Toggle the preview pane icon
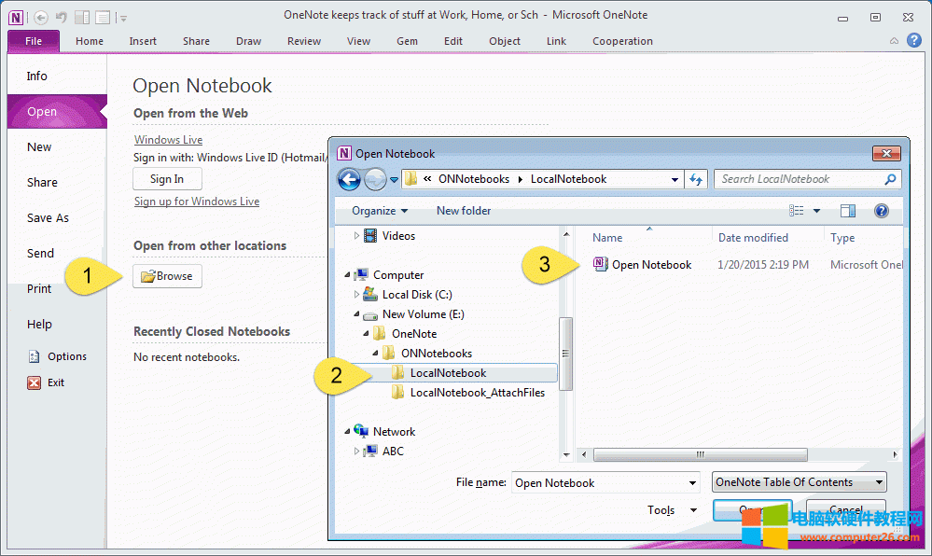Viewport: 932px width, 556px height. pos(847,211)
